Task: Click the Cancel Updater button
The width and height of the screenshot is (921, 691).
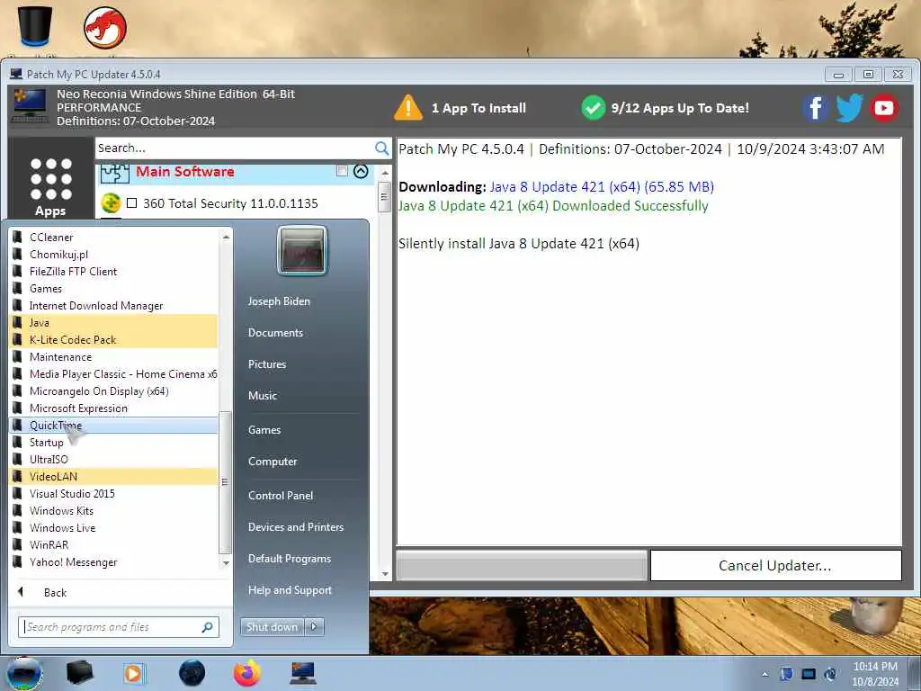Action: pos(776,565)
